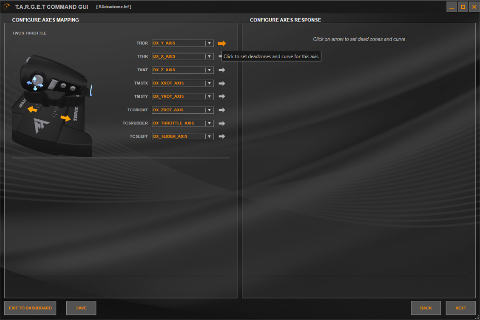Click NEXT to continue configuration
Screen dimensions: 480x320
pyautogui.click(x=460, y=308)
